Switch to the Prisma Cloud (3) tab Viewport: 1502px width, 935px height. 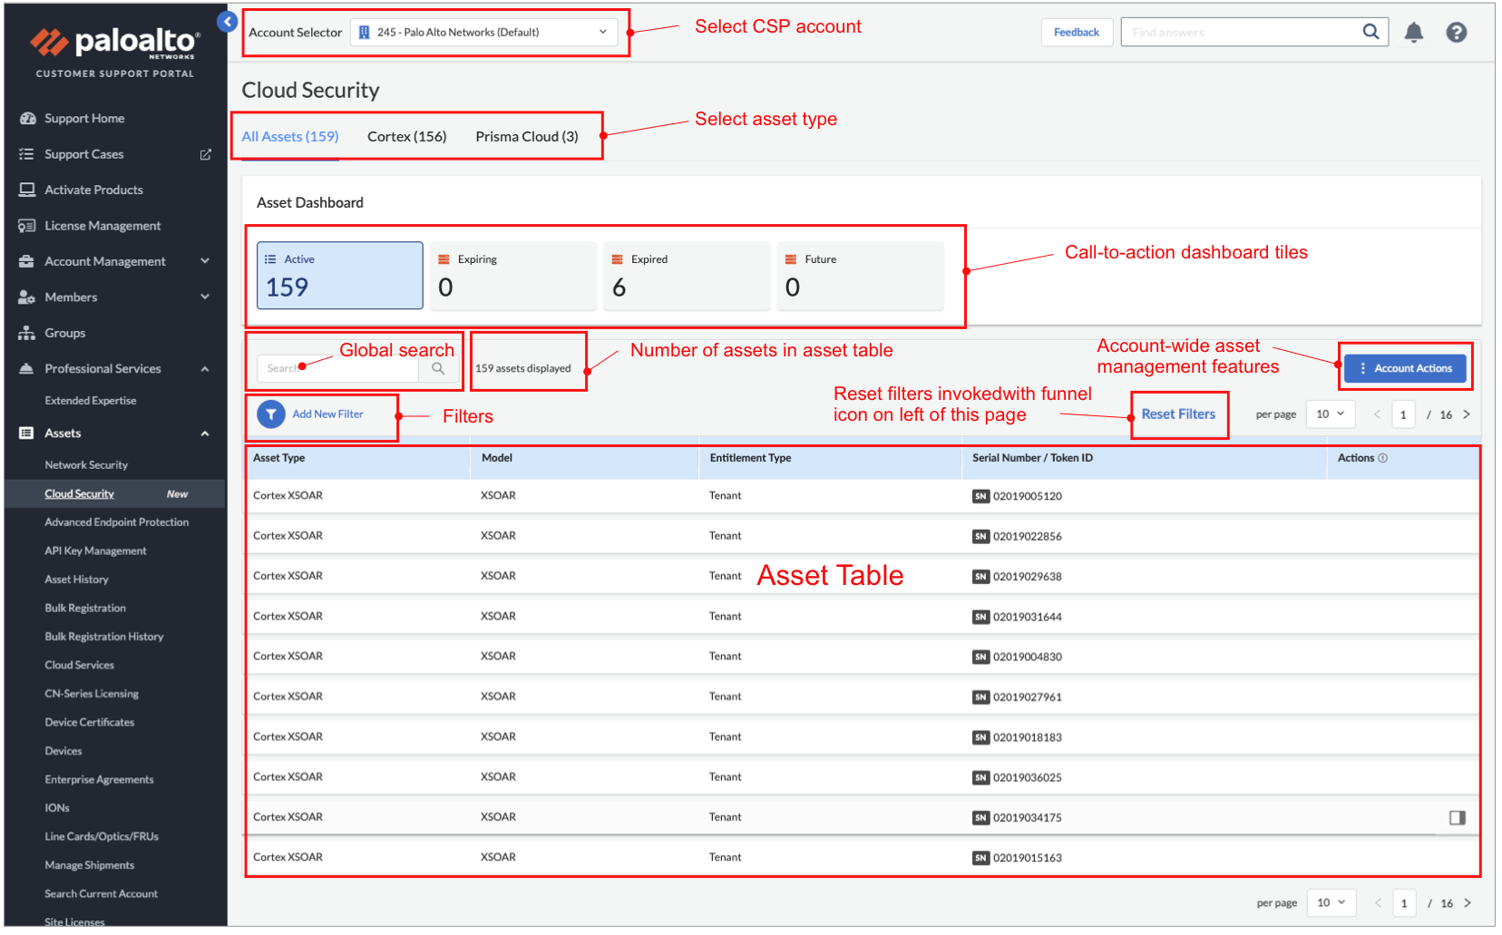[x=526, y=137]
